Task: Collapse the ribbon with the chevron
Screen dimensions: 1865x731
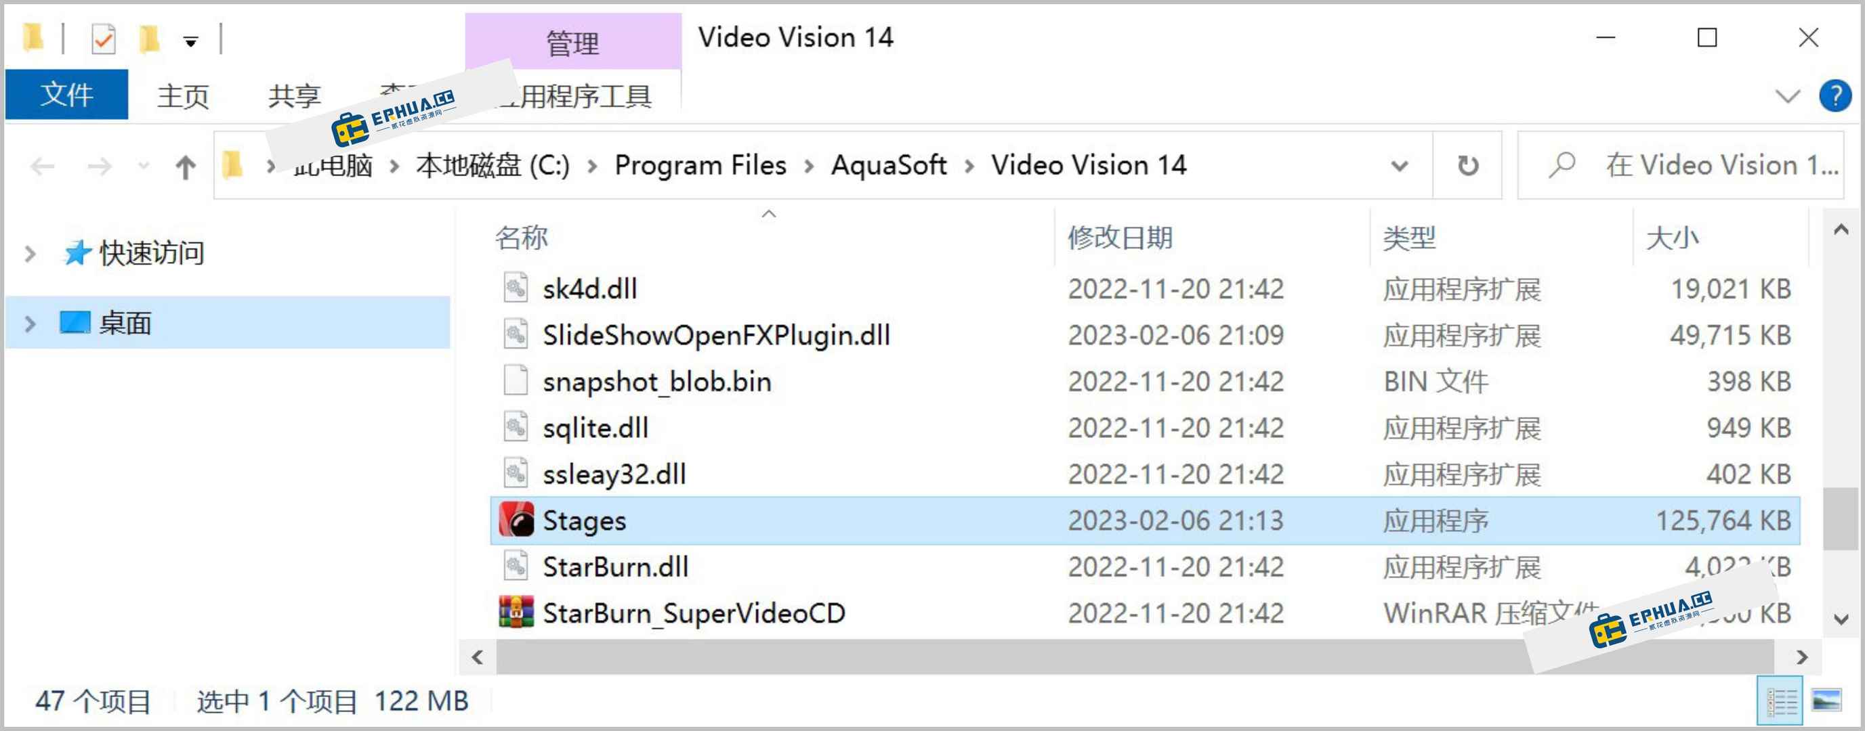Action: [1787, 96]
